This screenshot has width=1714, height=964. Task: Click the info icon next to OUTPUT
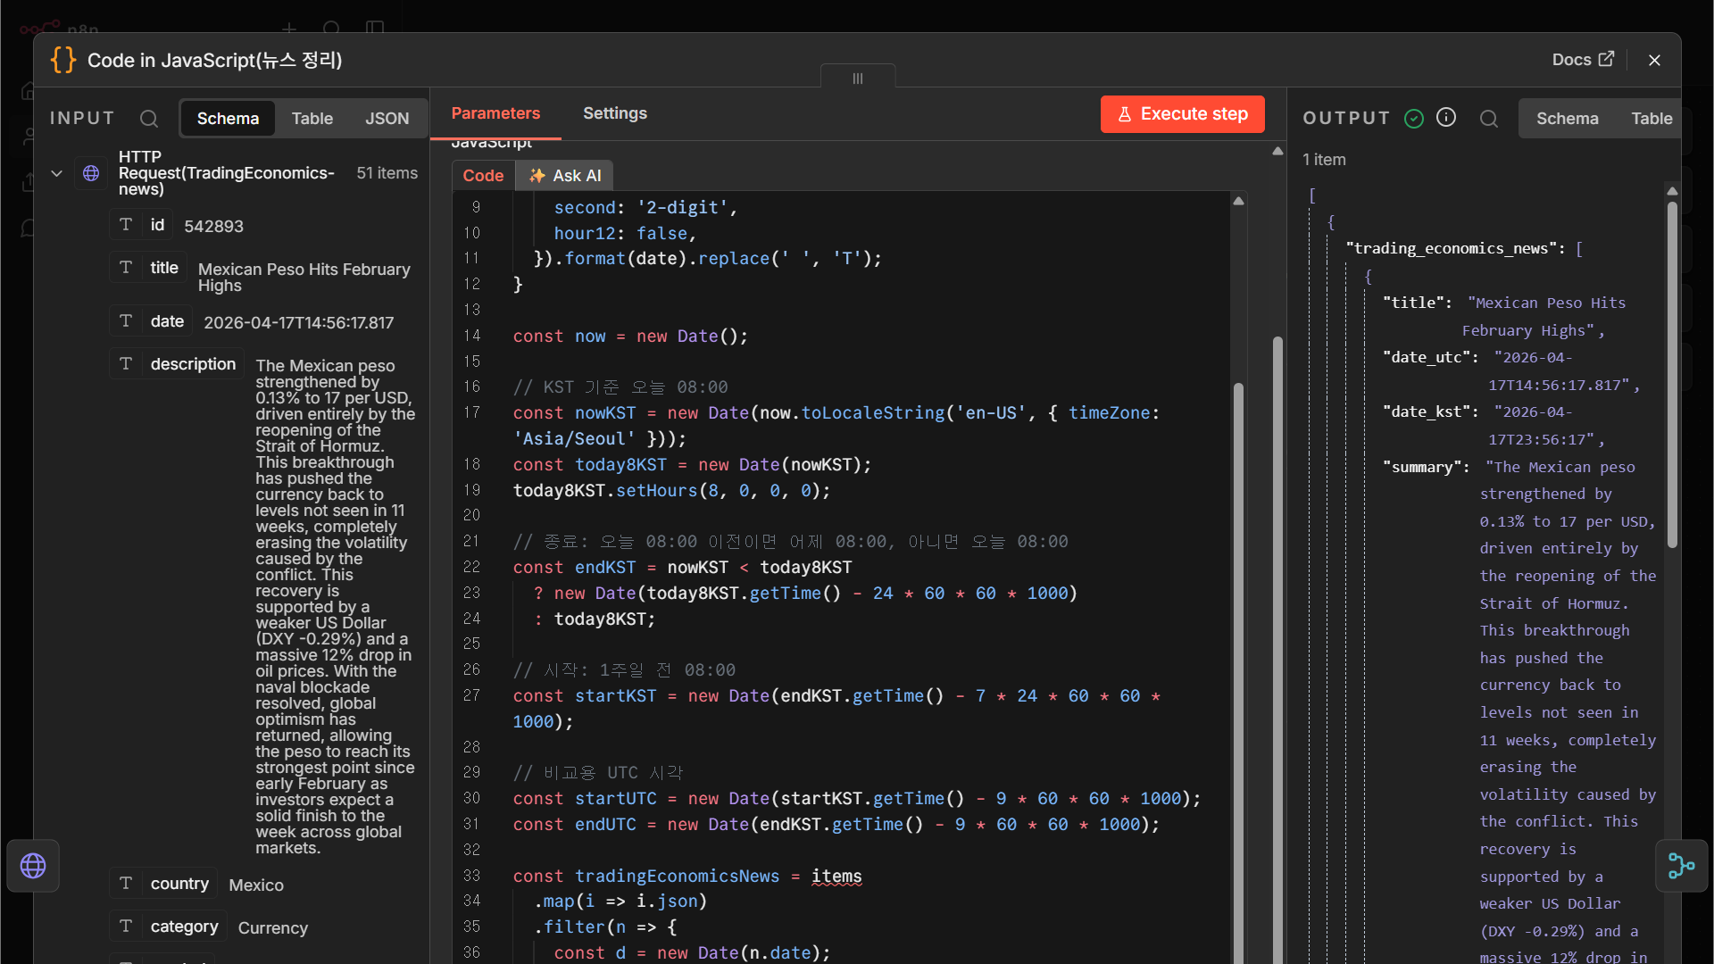tap(1446, 118)
